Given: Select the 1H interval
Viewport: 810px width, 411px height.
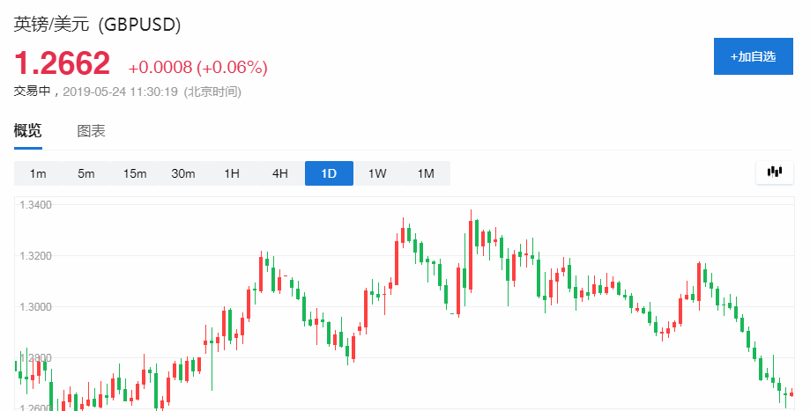Looking at the screenshot, I should (232, 173).
